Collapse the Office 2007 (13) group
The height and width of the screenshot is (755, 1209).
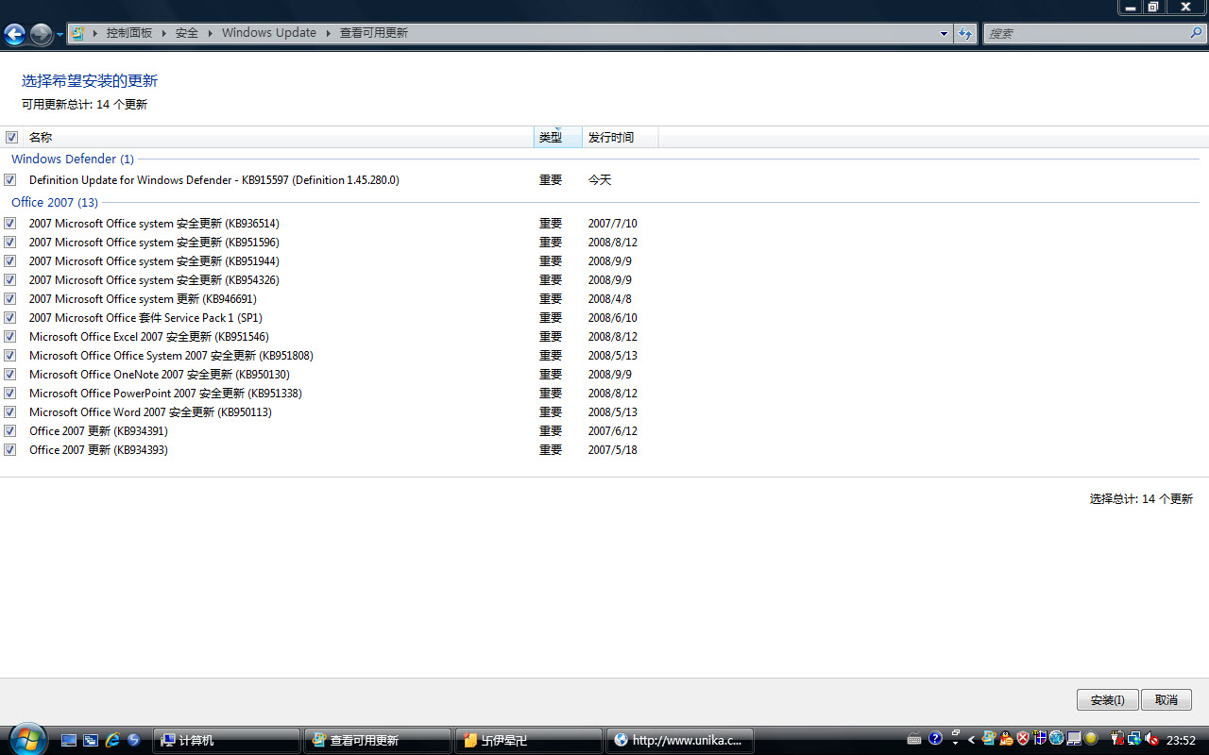click(55, 203)
